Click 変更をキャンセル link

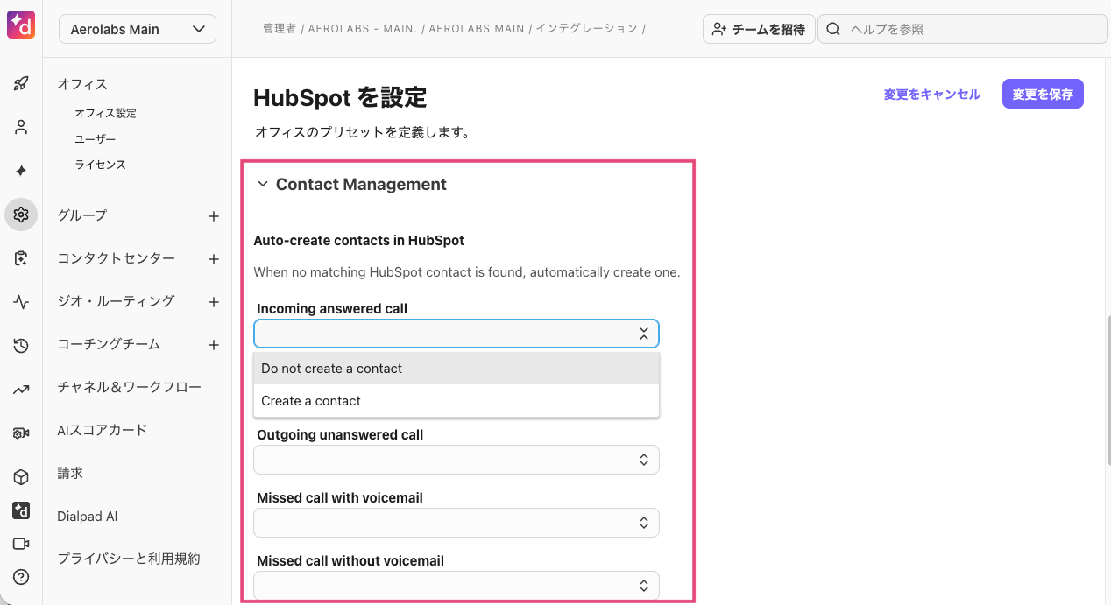[x=932, y=95]
